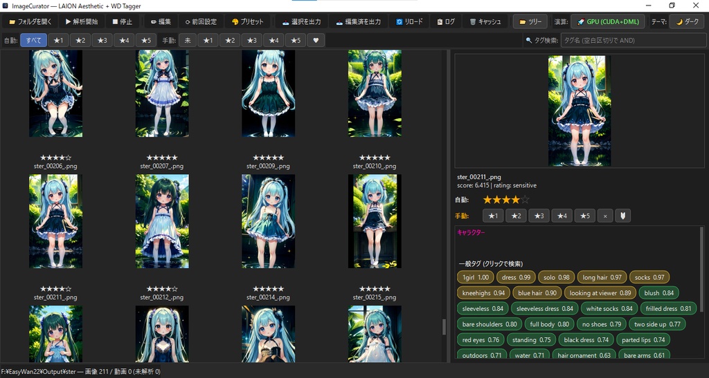Search by tag blue hair 0.90
The image size is (709, 378).
[x=537, y=293]
